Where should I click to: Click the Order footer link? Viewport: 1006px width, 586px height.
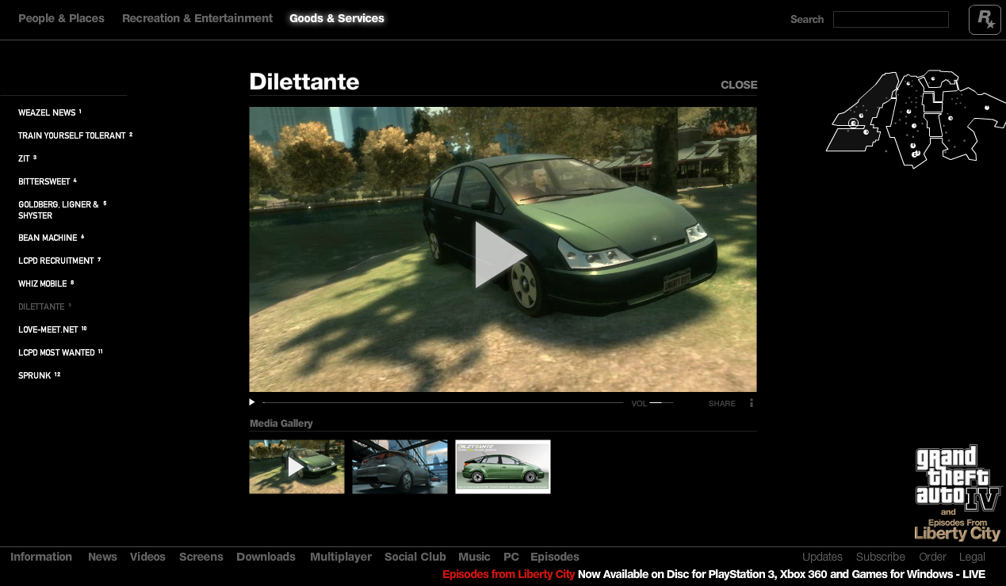coord(932,557)
